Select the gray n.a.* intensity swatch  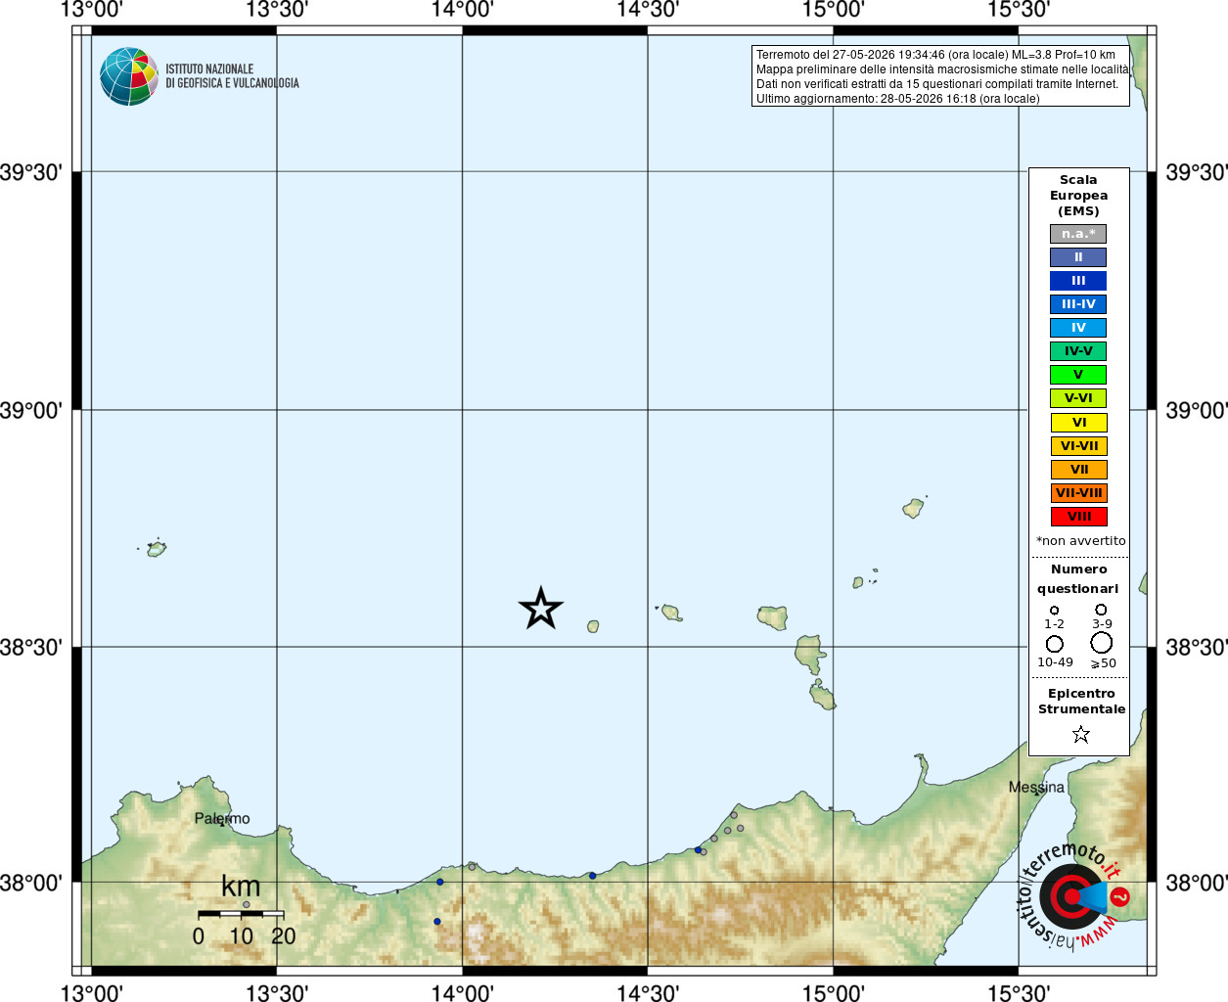[x=1078, y=234]
